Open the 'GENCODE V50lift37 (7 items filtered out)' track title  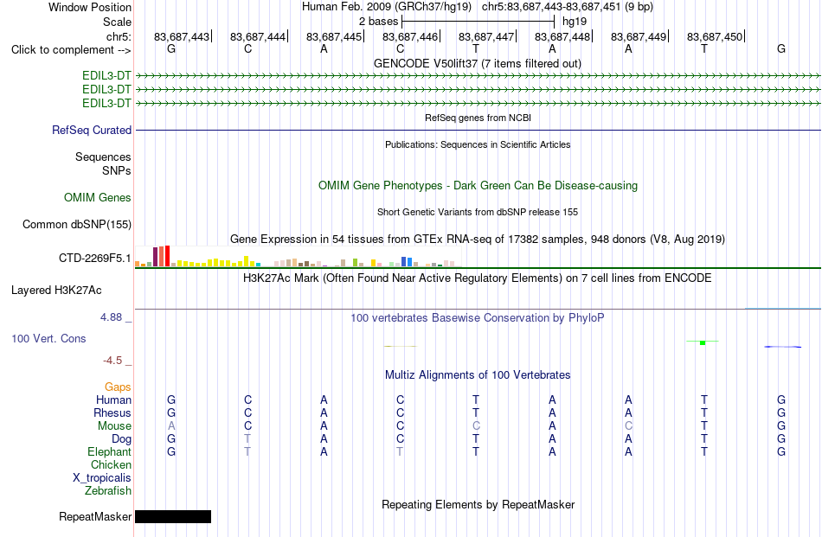coord(478,63)
